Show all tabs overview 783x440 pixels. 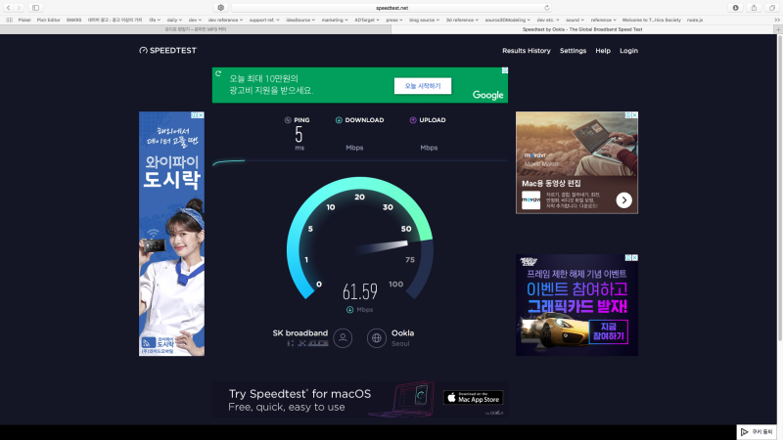[x=772, y=8]
